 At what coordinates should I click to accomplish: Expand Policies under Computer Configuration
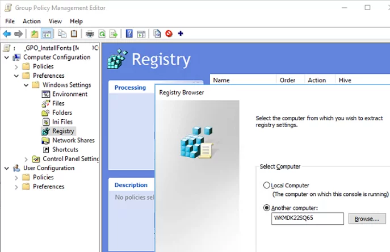point(16,67)
